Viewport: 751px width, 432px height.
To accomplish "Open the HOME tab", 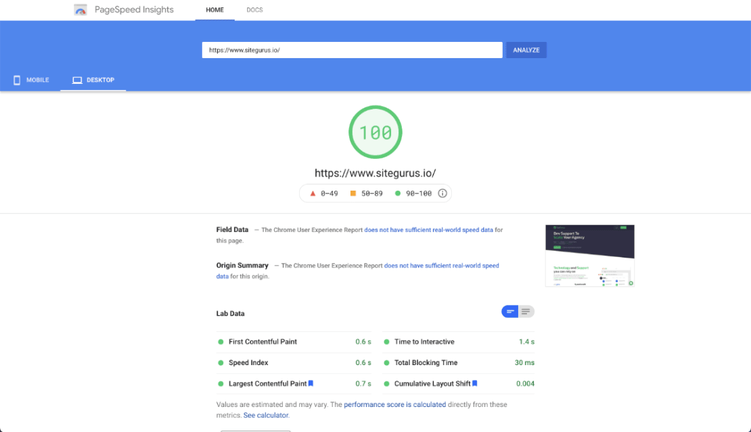I will click(214, 10).
